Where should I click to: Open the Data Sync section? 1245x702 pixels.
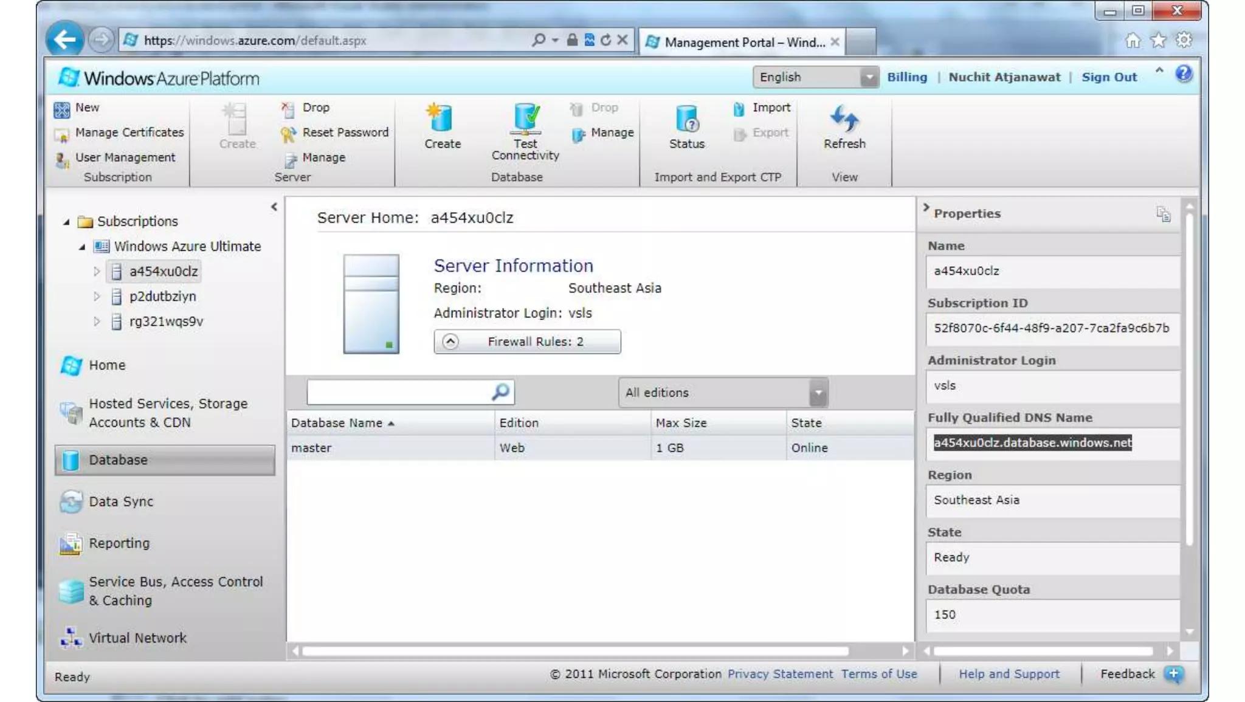(x=120, y=501)
